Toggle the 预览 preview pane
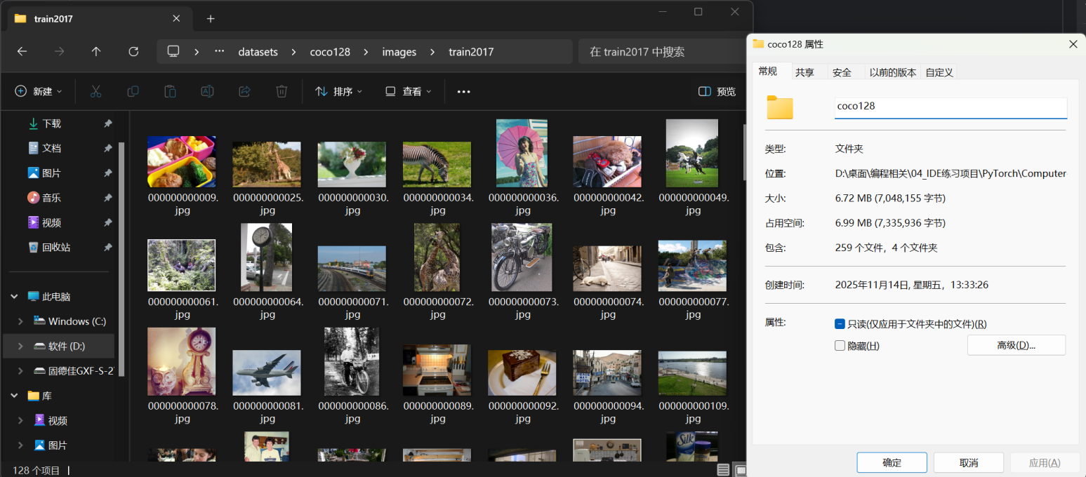 pyautogui.click(x=717, y=91)
